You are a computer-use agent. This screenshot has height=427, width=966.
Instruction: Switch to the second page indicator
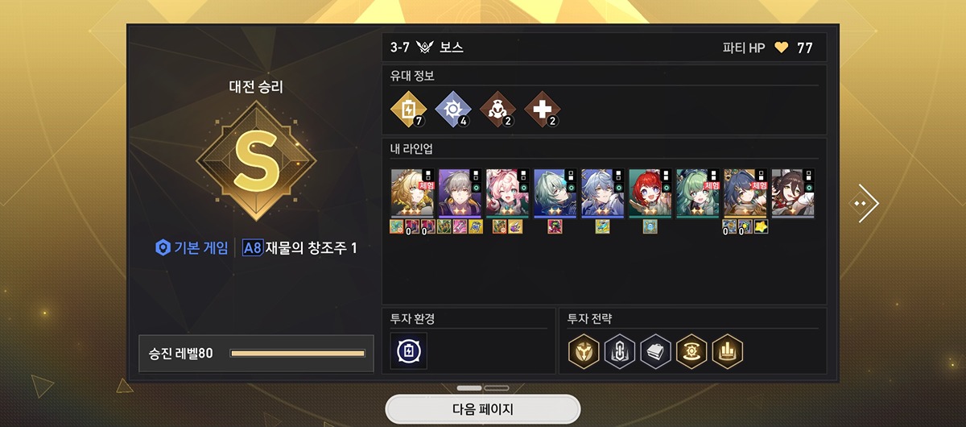(x=497, y=388)
